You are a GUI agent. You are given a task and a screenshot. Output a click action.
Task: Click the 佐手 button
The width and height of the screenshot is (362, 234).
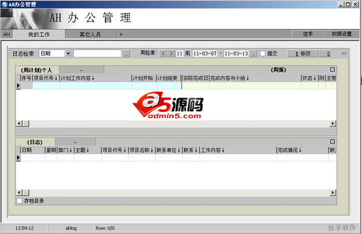pyautogui.click(x=308, y=34)
